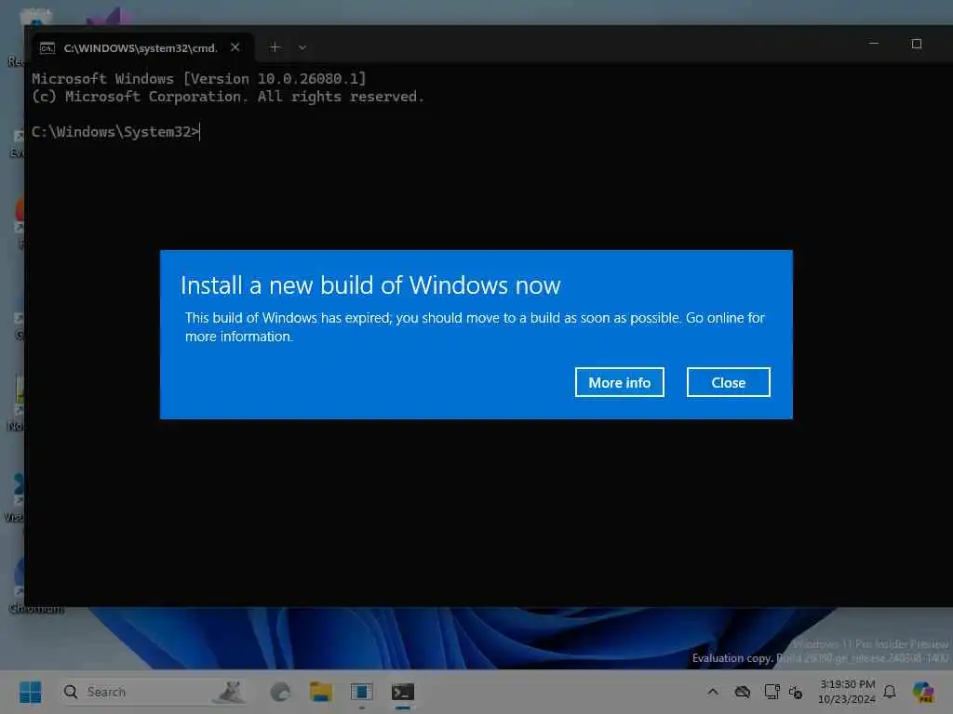
Task: Maximize the terminal window
Action: pos(917,44)
